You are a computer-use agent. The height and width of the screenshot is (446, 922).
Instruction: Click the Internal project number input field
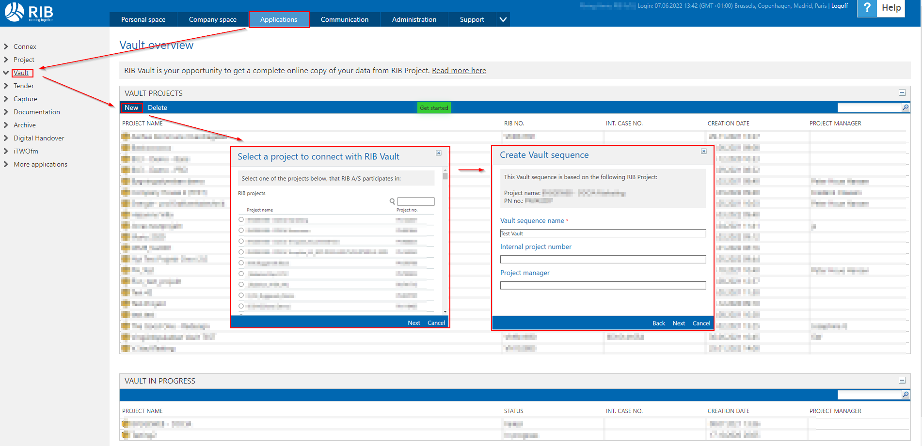point(603,259)
